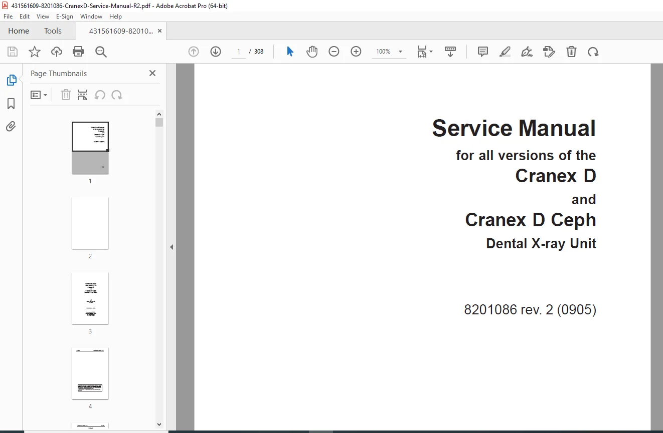Select the Highlight text tool
663x433 pixels.
505,52
